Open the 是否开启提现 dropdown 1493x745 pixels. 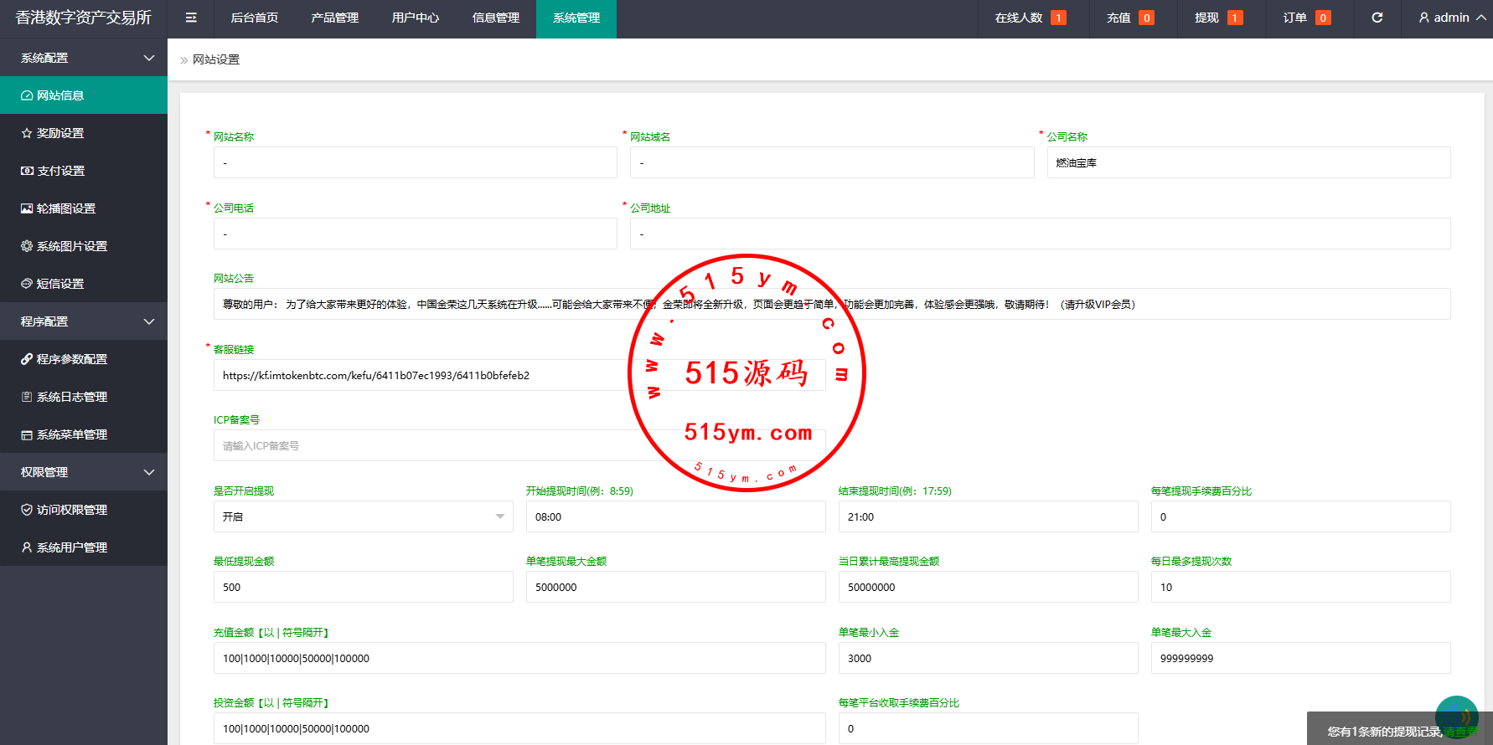point(363,516)
